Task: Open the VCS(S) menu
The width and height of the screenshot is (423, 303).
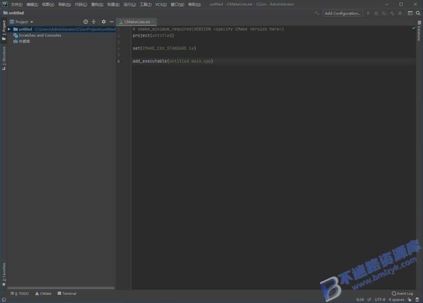Action: [161, 4]
